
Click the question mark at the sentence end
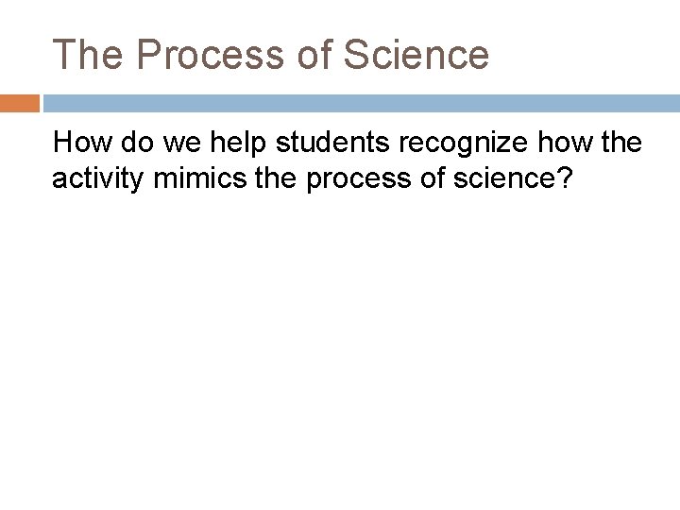click(566, 178)
